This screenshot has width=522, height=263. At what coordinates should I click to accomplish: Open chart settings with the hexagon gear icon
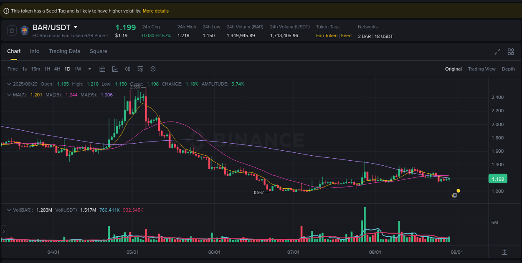(x=153, y=68)
